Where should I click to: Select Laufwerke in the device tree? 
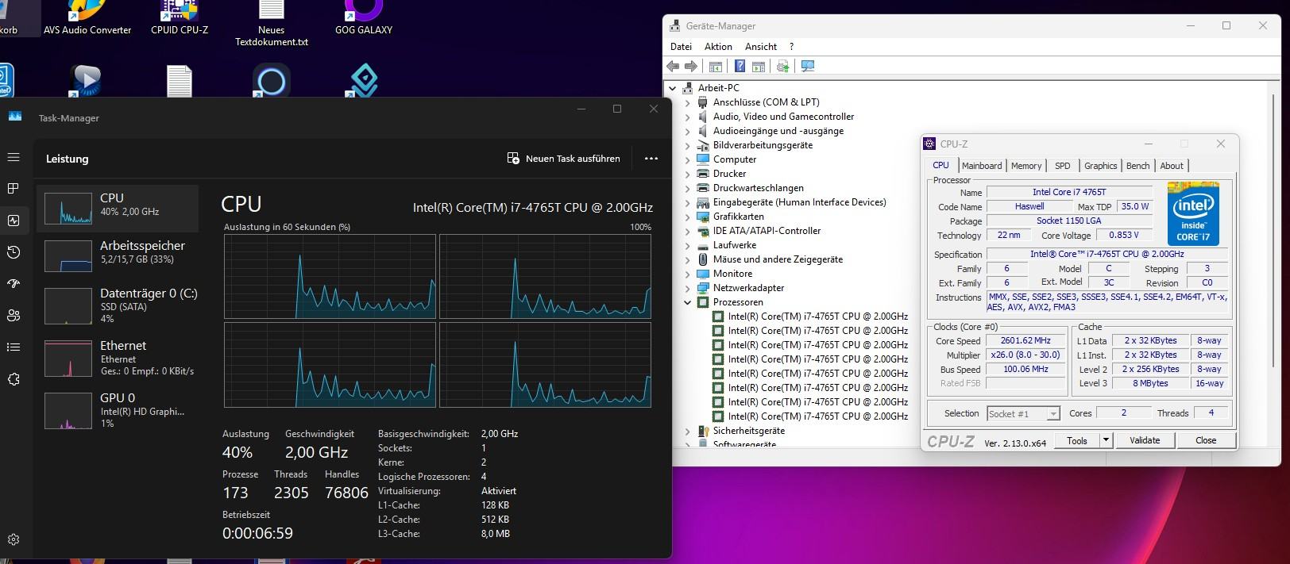735,245
